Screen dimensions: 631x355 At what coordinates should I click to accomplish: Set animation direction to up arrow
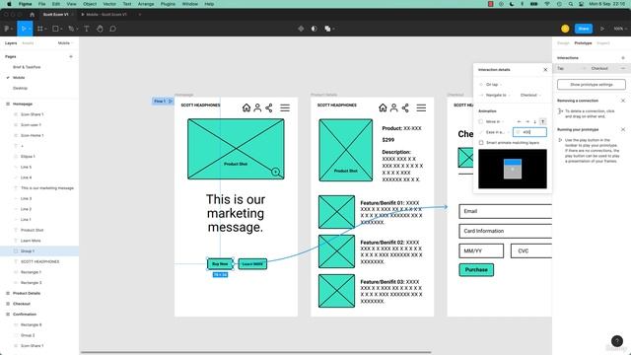pyautogui.click(x=542, y=121)
